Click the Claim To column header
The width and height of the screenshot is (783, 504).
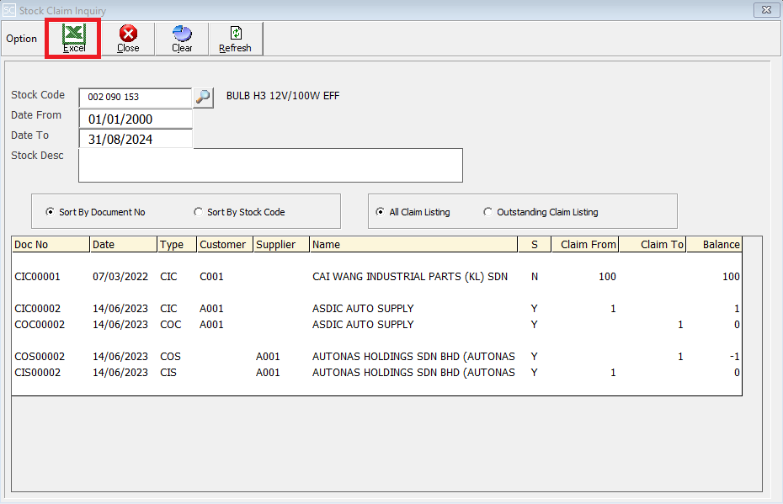coord(652,245)
